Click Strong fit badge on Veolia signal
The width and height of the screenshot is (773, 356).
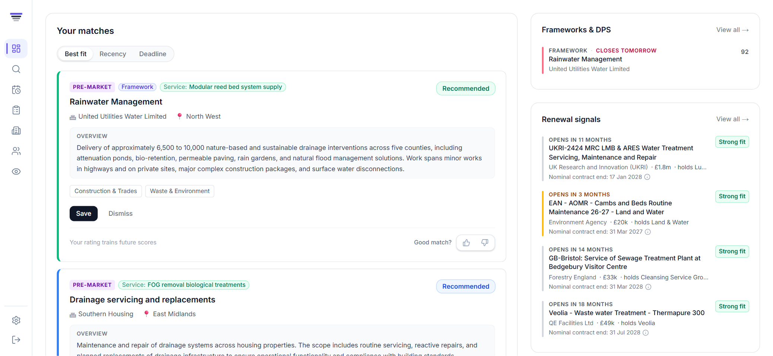point(732,306)
